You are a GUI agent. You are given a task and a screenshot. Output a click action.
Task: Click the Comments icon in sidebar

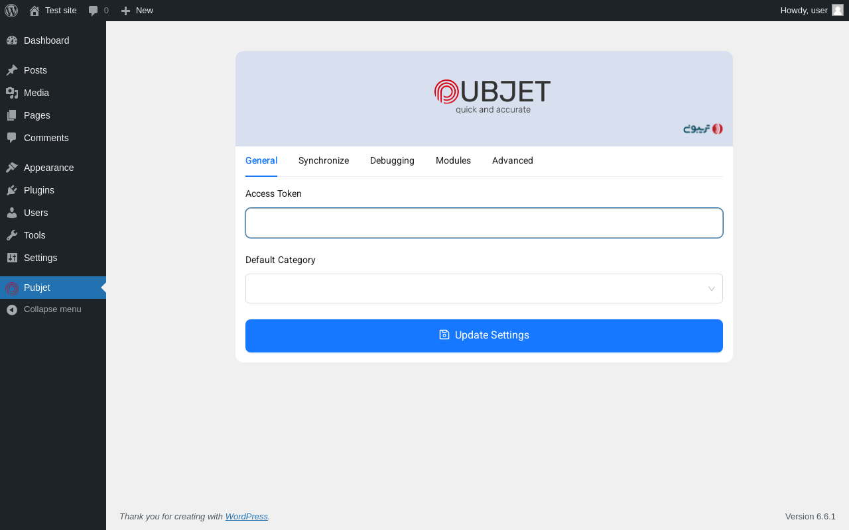12,138
